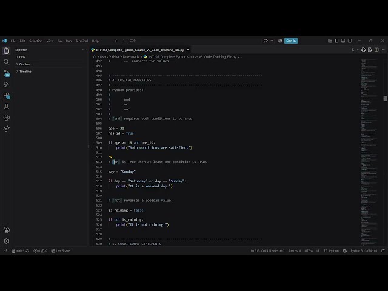This screenshot has height=291, width=388.
Task: Click line number 517 in gutter
Action: coord(99,181)
